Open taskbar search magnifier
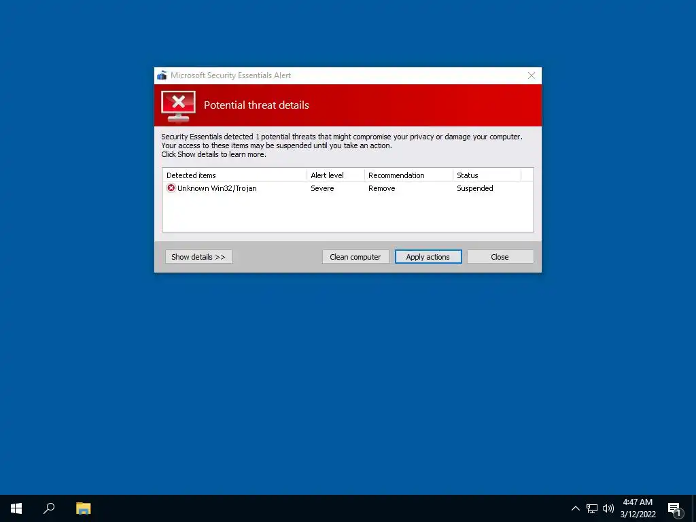Viewport: 696px width, 522px height. pyautogui.click(x=49, y=508)
